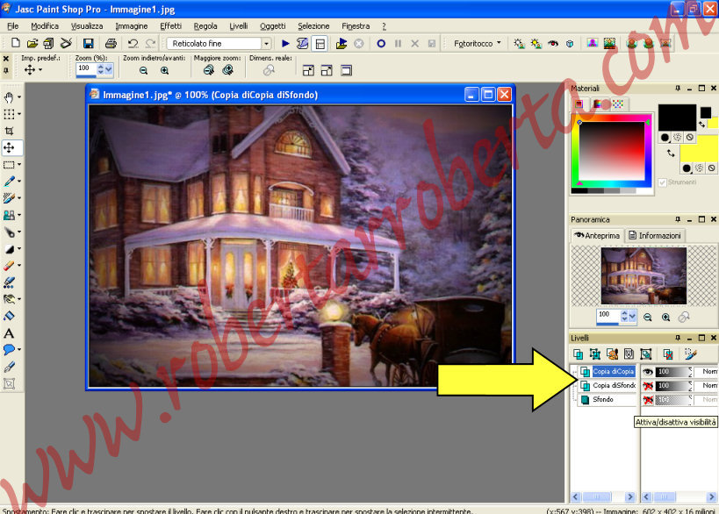Toggle visibility of Sfondo layer
This screenshot has height=514, width=719.
tap(648, 400)
